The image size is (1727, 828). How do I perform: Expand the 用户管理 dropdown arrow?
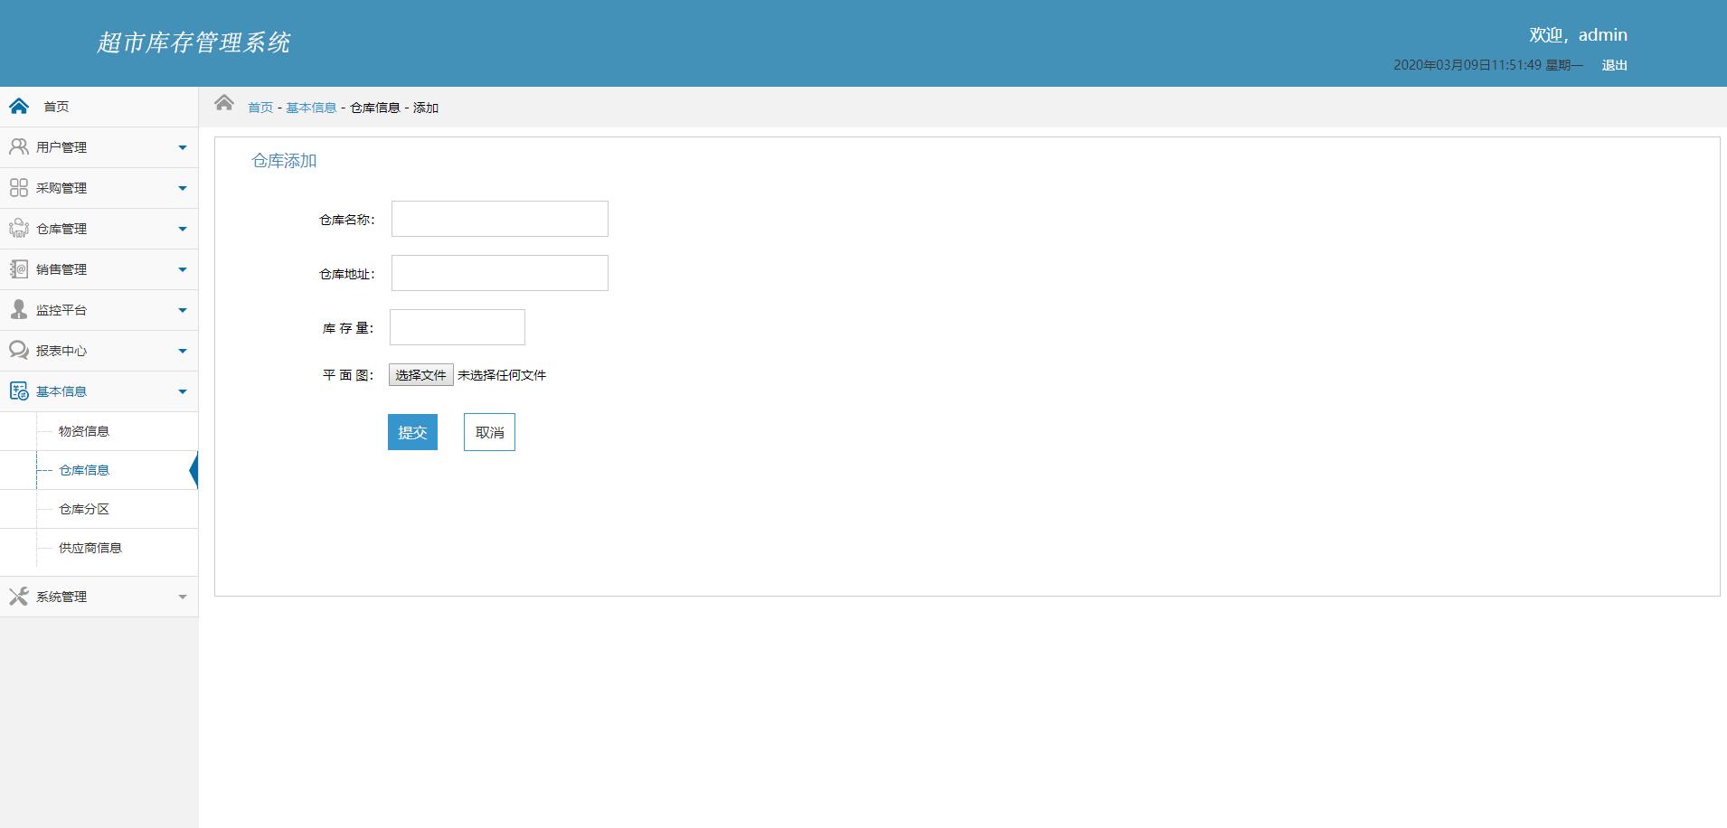(x=182, y=147)
